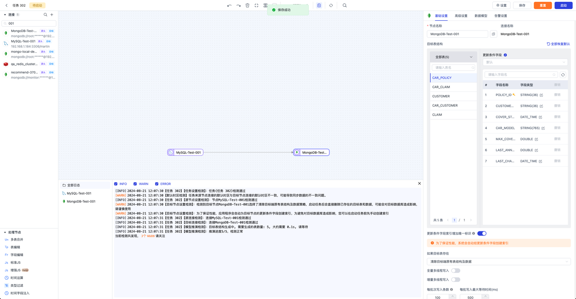Viewport: 576px width, 299px height.
Task: Delete the selected node with the trash icon
Action: pos(247,5)
